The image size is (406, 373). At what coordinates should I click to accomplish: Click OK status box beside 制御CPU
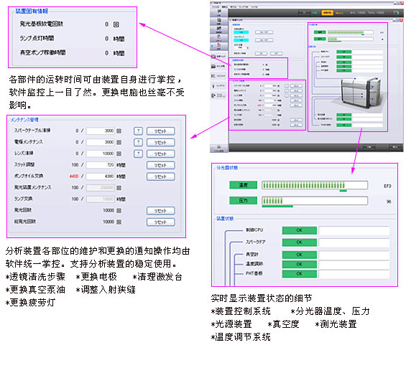point(300,230)
